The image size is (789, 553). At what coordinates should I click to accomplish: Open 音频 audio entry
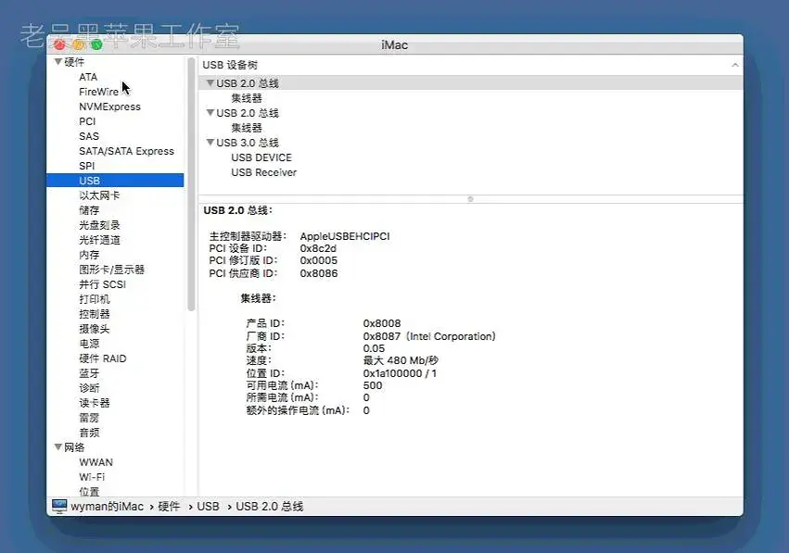tap(89, 433)
